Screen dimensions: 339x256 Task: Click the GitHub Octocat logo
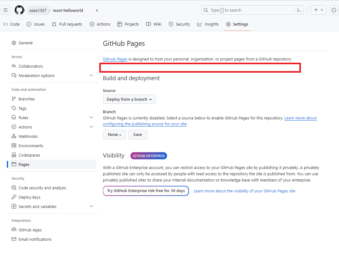19,10
